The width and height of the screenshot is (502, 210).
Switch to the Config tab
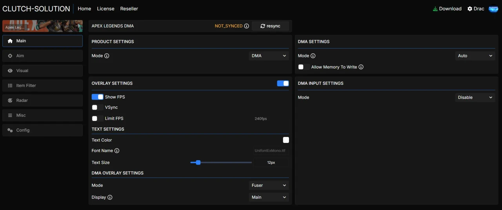click(x=42, y=130)
